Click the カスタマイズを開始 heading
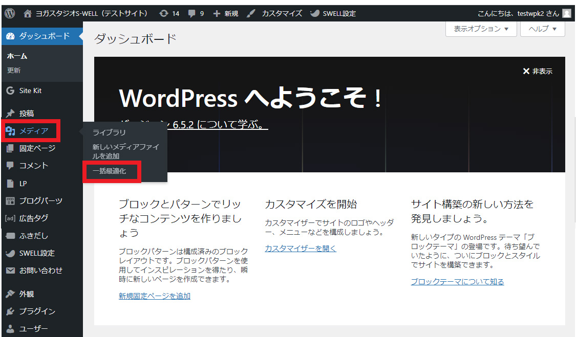577x337 pixels. pyautogui.click(x=311, y=204)
